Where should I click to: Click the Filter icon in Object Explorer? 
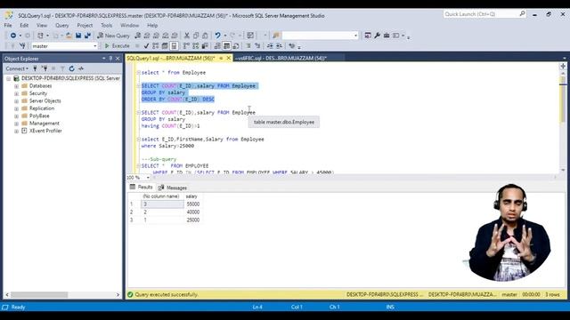pyautogui.click(x=62, y=68)
